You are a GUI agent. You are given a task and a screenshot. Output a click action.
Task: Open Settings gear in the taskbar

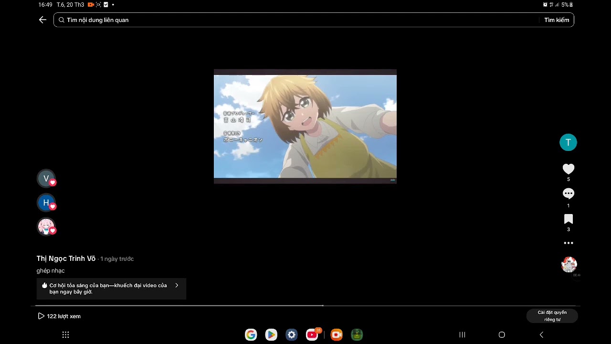click(292, 335)
